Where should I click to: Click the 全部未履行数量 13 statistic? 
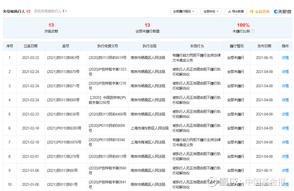tap(147, 28)
